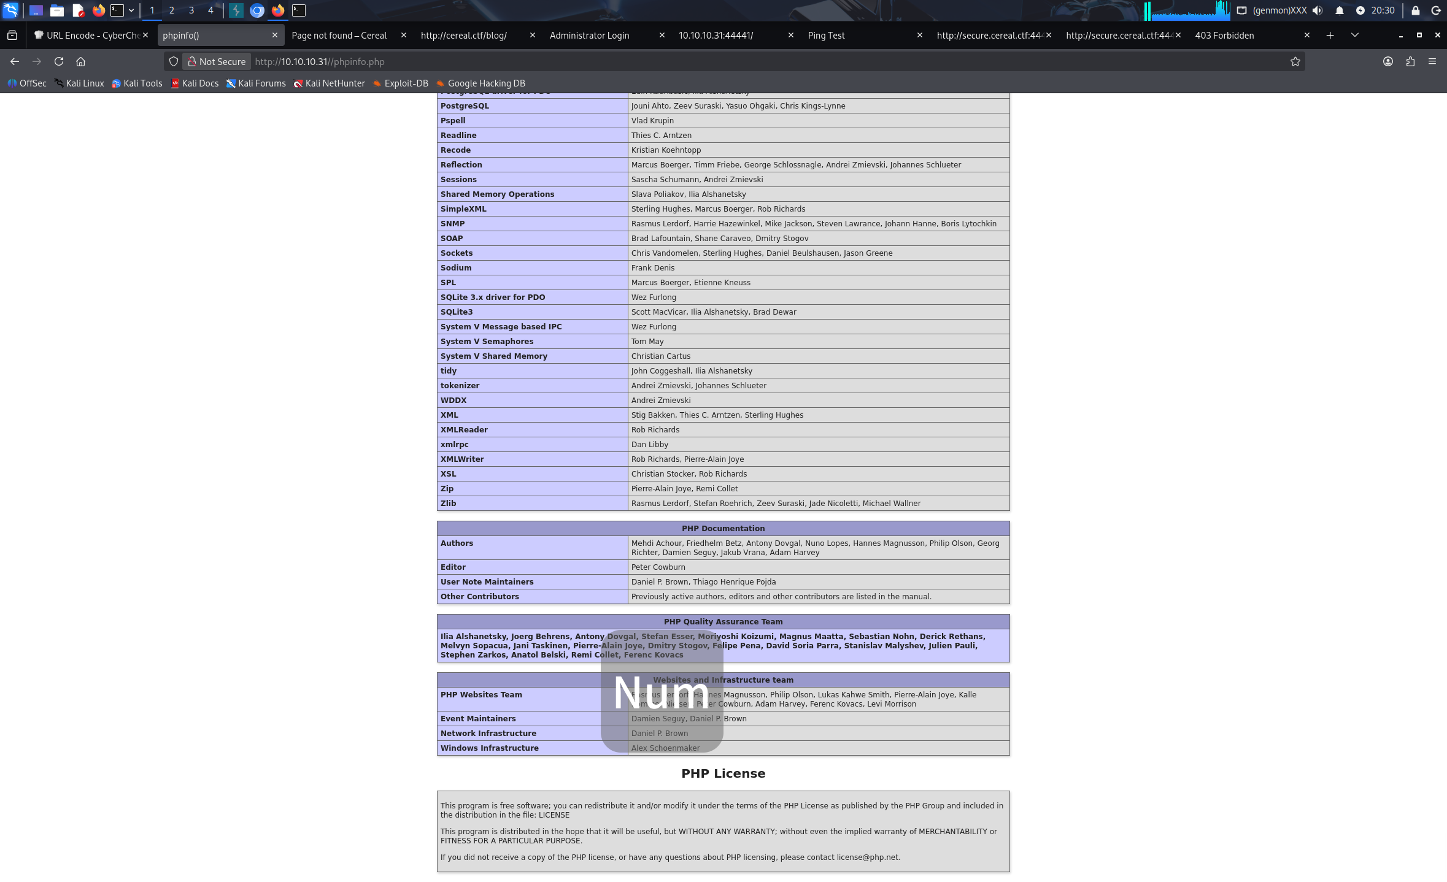
Task: Open the Firefox extensions icon
Action: (x=1410, y=61)
